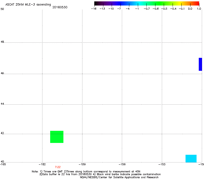The width and height of the screenshot is (204, 179).
Task: Click the 40 latitude axis label
Action: [x=2, y=162]
